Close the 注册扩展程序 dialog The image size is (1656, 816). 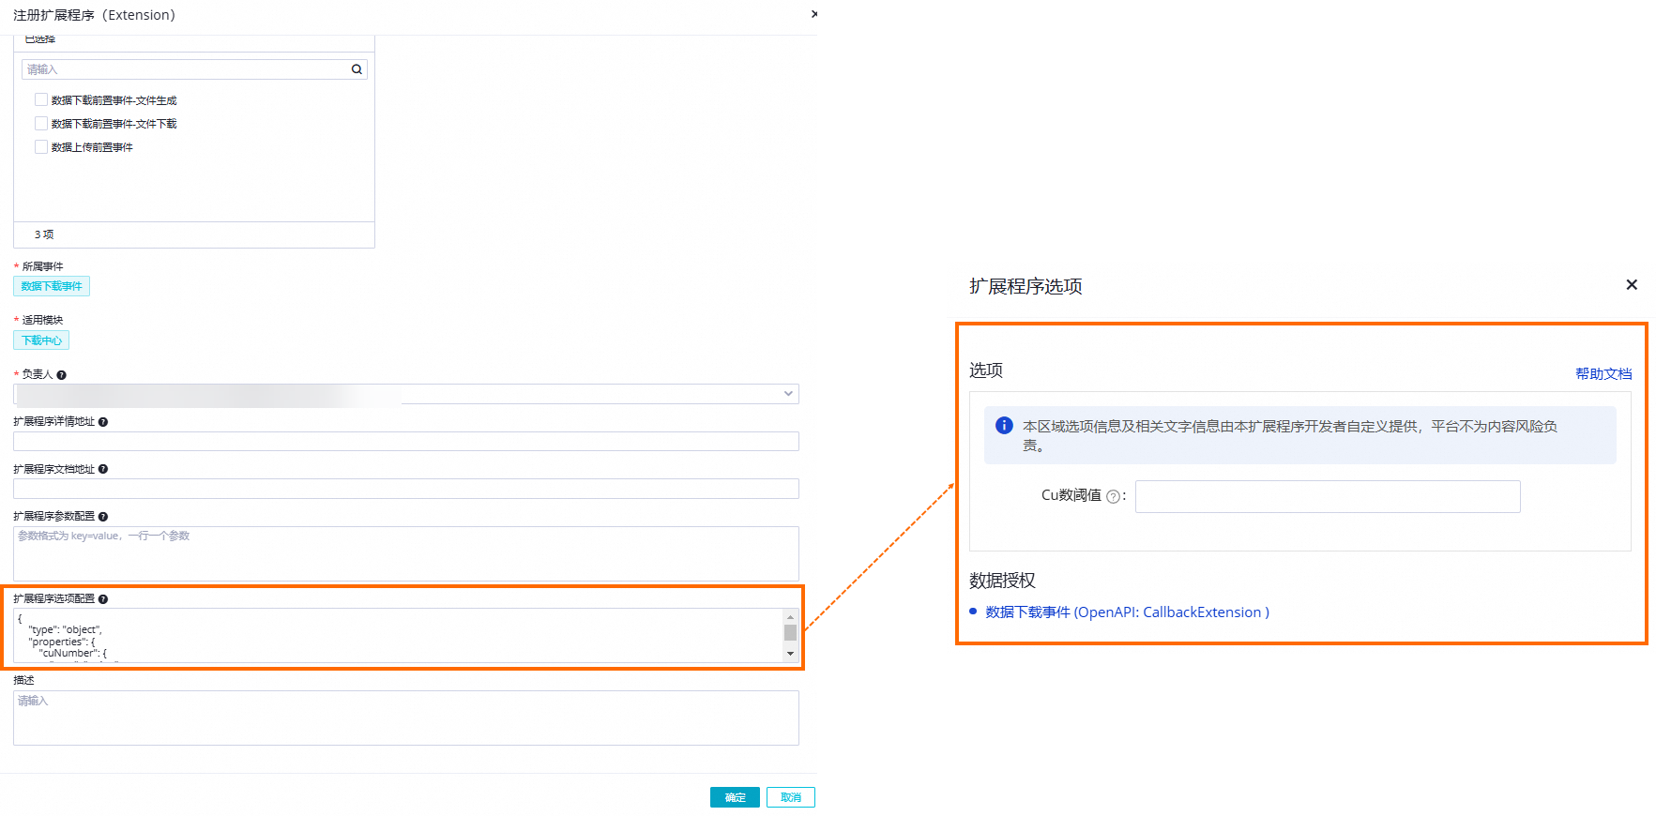tap(813, 14)
